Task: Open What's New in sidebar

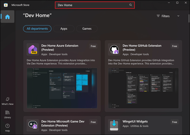Action: [8, 101]
